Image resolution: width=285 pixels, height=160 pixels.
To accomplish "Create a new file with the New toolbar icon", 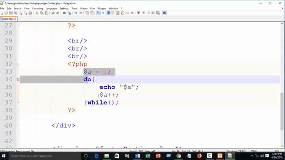I will pyautogui.click(x=2, y=13).
